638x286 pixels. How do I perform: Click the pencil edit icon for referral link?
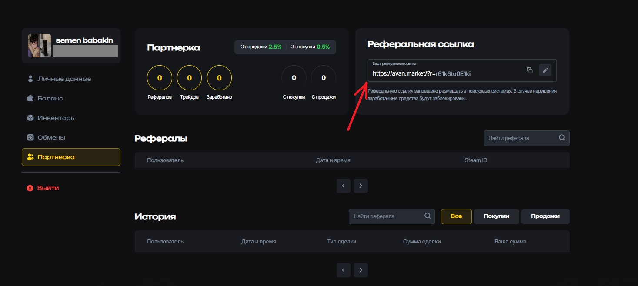coord(545,70)
